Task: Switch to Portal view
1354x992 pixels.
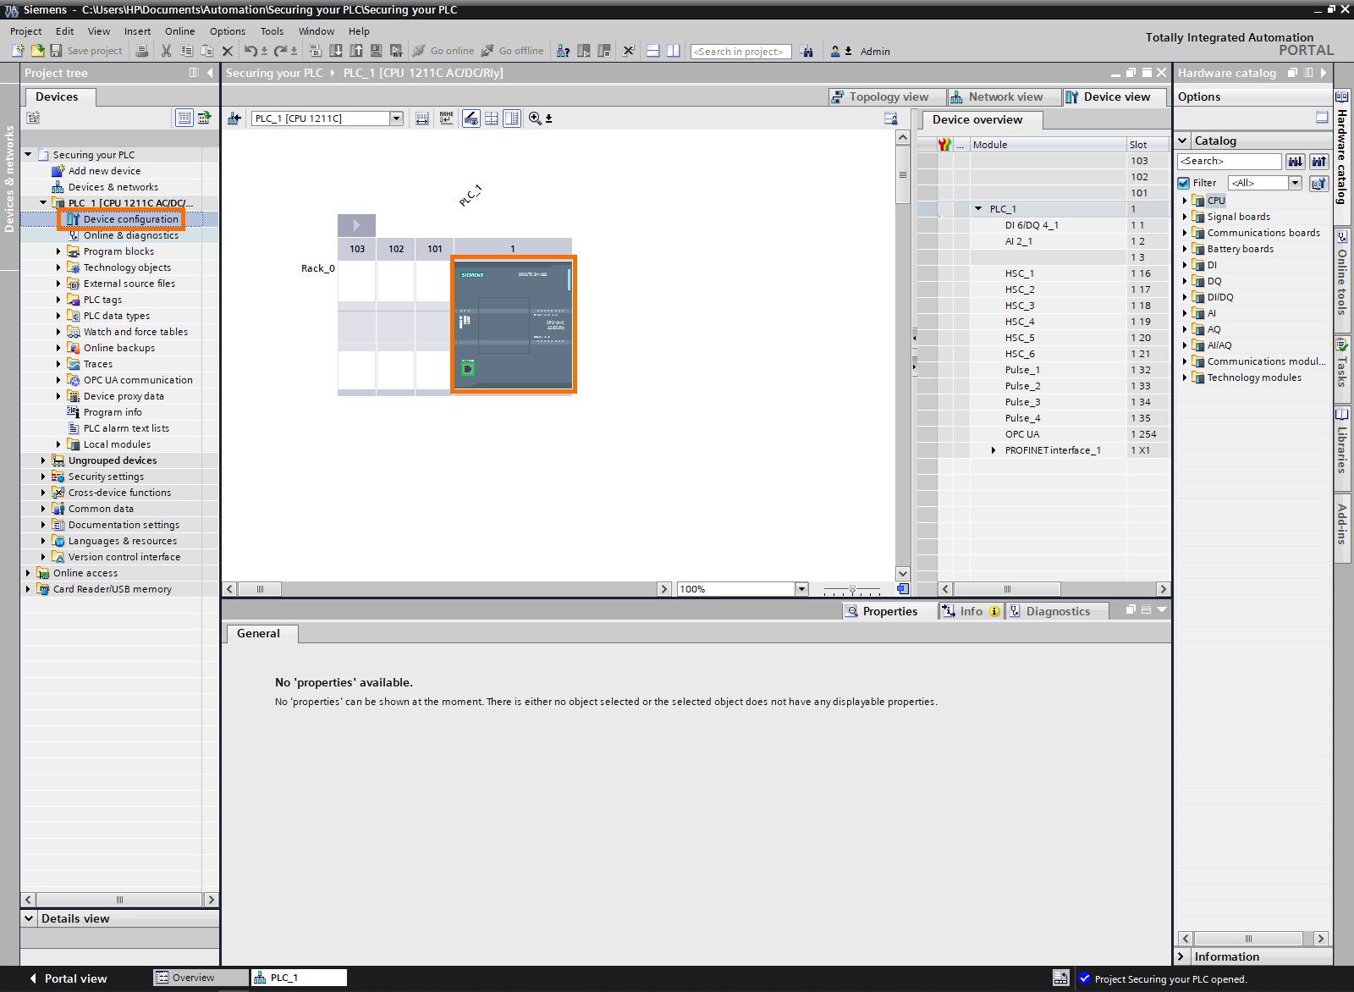Action: point(68,978)
